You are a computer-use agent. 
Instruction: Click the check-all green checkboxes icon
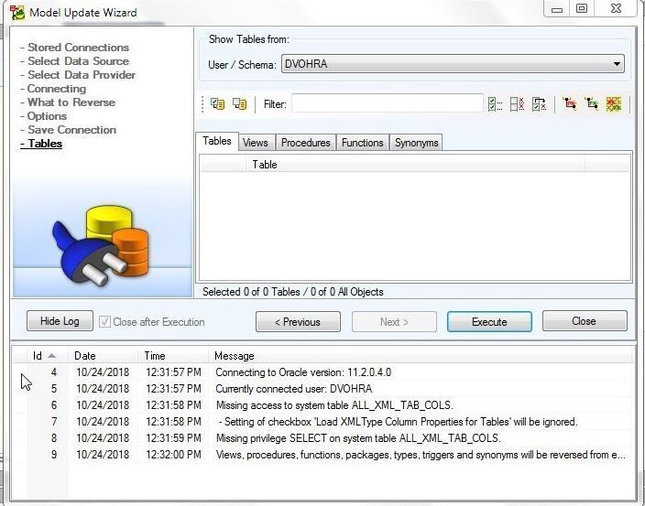point(495,104)
